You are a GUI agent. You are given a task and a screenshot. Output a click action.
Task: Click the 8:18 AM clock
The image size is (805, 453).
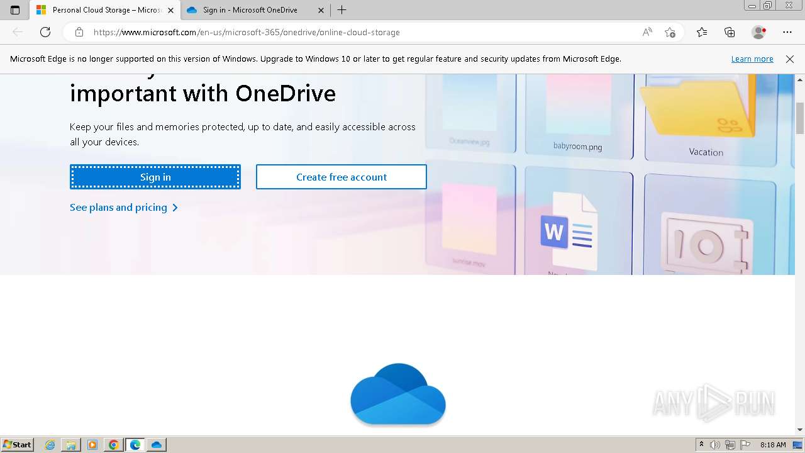point(773,445)
